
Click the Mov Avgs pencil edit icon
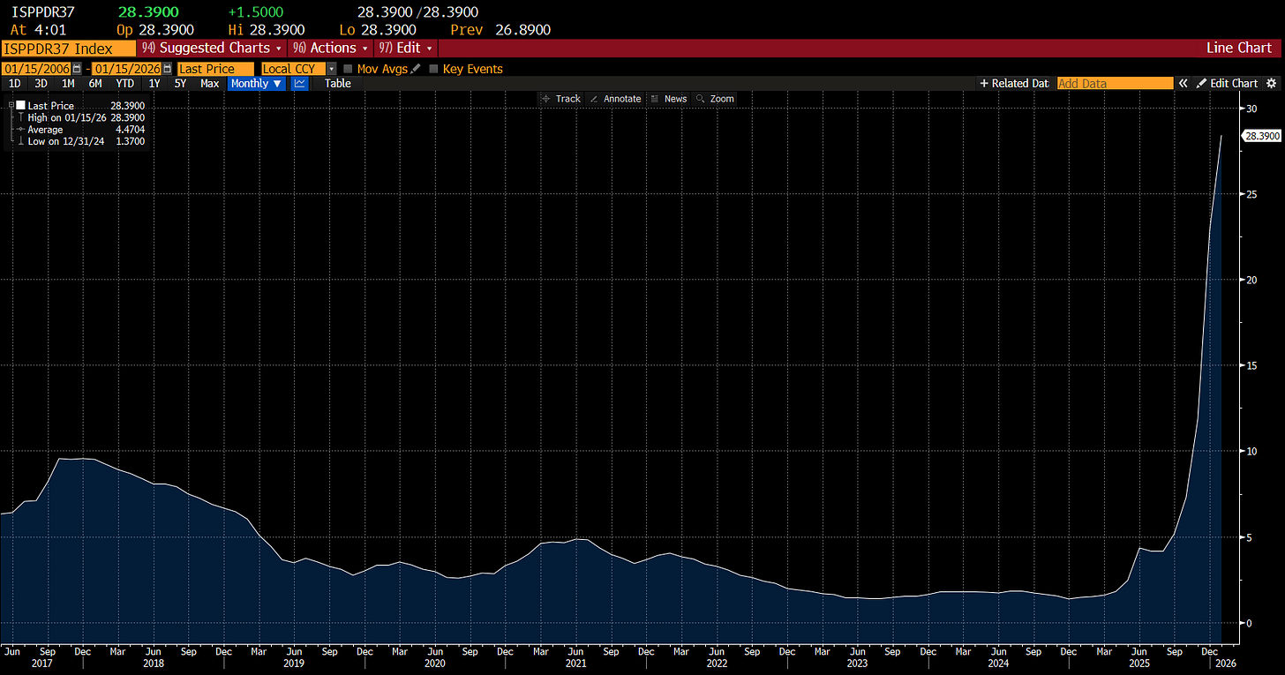(416, 69)
